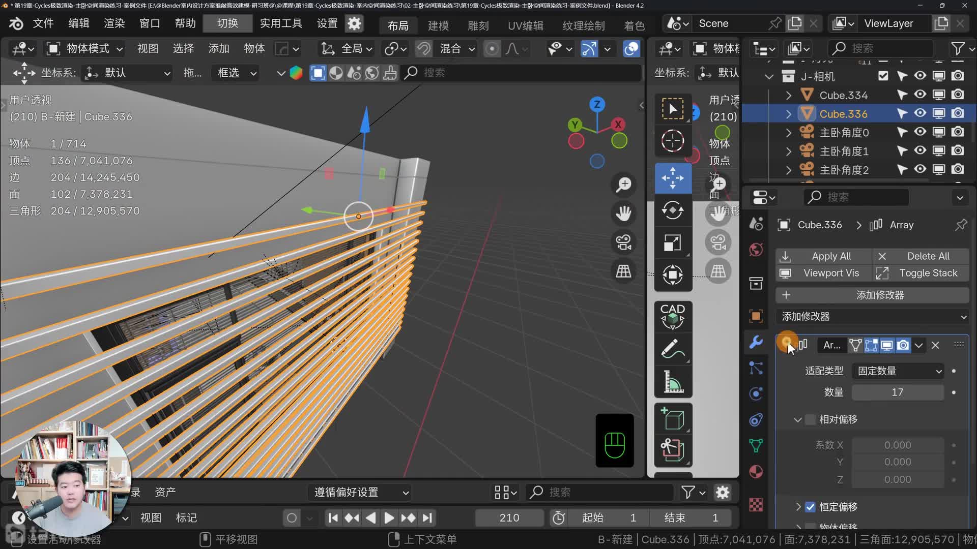The height and width of the screenshot is (549, 977).
Task: Disable the 恒定偏移 checkbox
Action: click(x=811, y=507)
